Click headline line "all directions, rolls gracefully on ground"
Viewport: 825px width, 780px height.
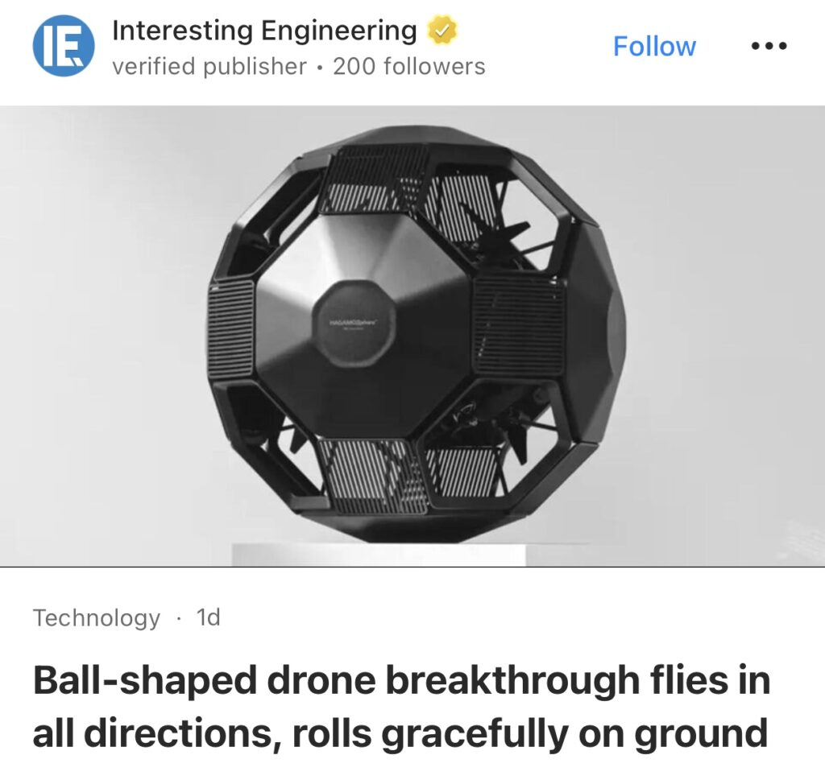pos(400,733)
